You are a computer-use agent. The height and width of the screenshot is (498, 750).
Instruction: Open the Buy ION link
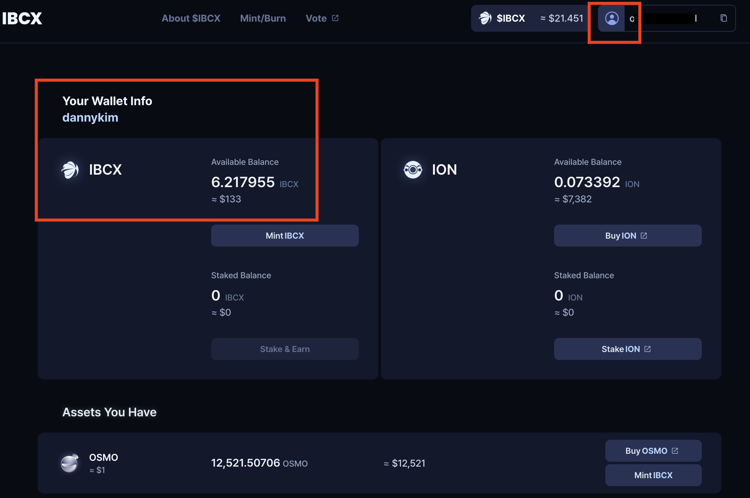[627, 235]
